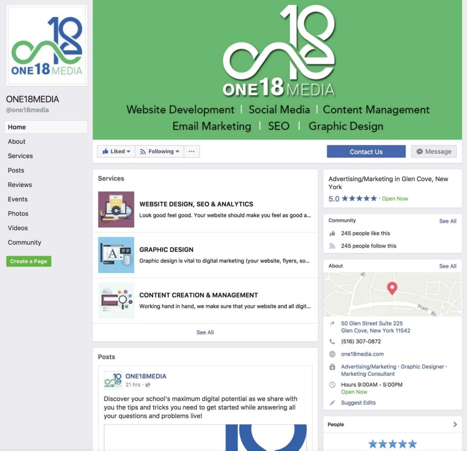Click the Suggest Edits link
The width and height of the screenshot is (467, 451).
pos(358,403)
